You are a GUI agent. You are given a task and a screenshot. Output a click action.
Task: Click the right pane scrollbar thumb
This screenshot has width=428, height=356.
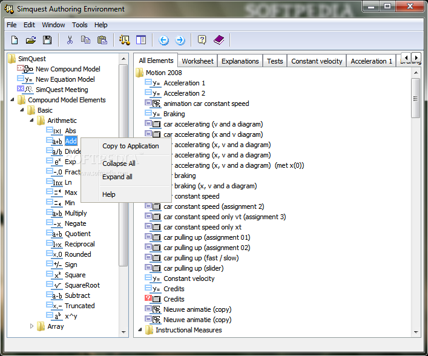coord(415,98)
